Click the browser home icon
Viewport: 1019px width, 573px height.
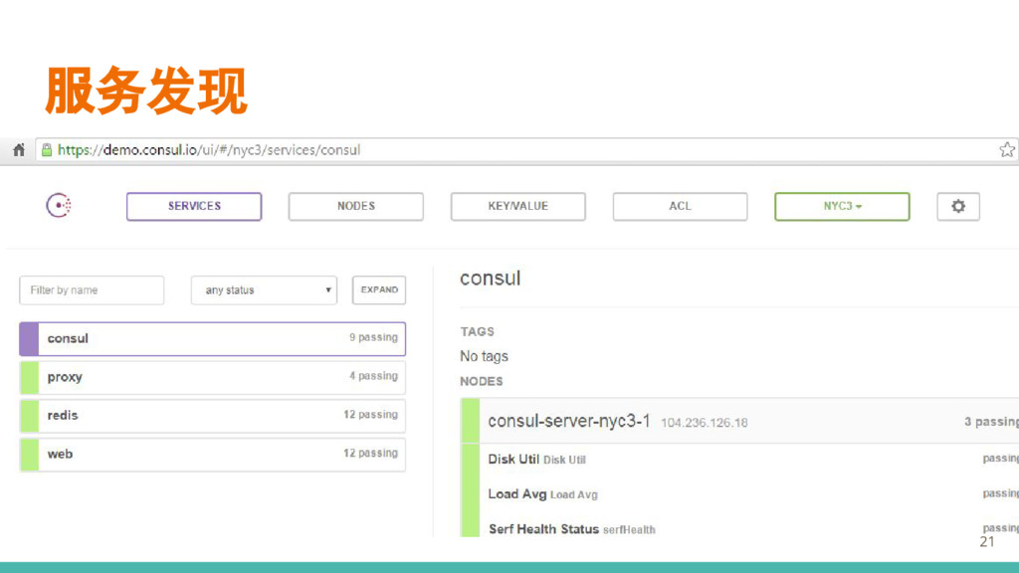tap(19, 150)
